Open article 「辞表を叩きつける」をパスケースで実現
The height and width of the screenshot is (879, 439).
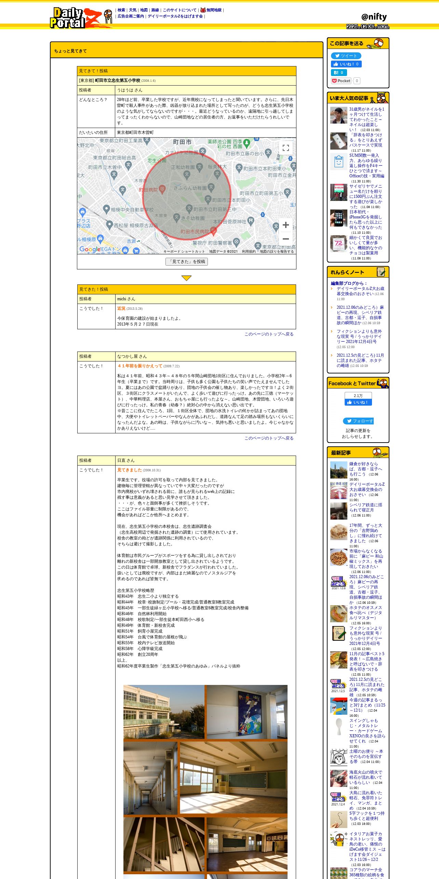click(366, 140)
